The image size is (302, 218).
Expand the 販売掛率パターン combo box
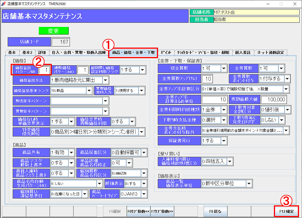click(x=106, y=101)
